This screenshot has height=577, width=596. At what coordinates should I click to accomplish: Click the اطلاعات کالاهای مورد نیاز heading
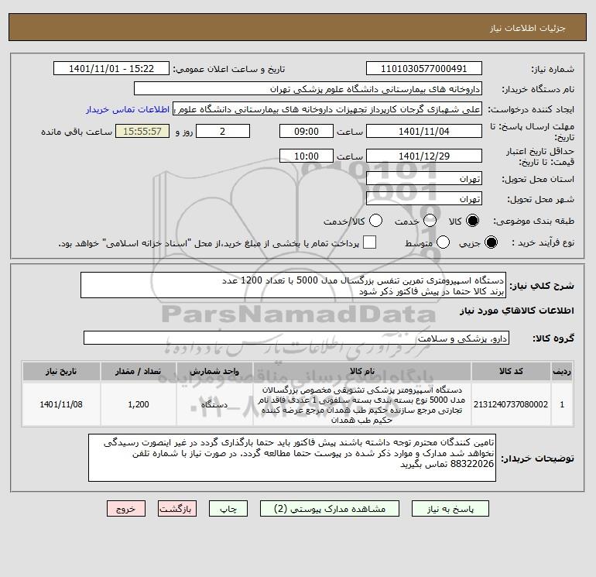coord(516,311)
